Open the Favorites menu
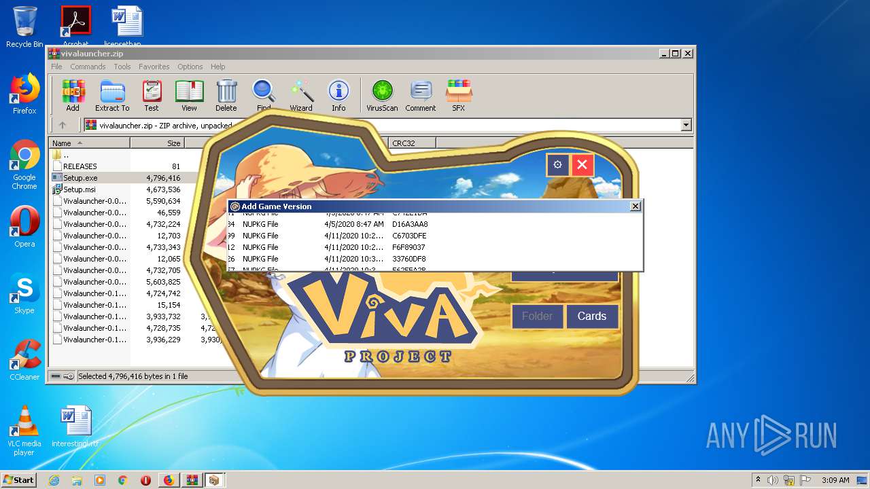 point(154,67)
